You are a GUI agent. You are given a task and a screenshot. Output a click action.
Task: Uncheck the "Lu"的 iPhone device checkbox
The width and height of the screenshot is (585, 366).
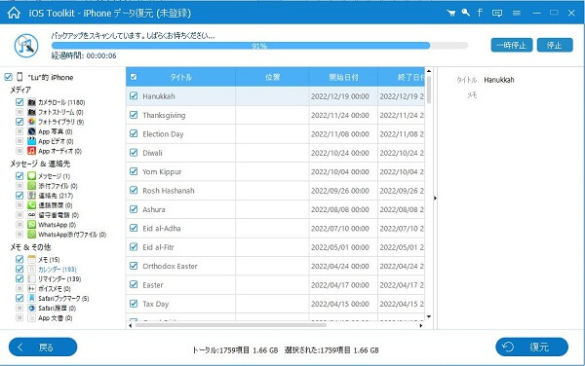coord(8,77)
